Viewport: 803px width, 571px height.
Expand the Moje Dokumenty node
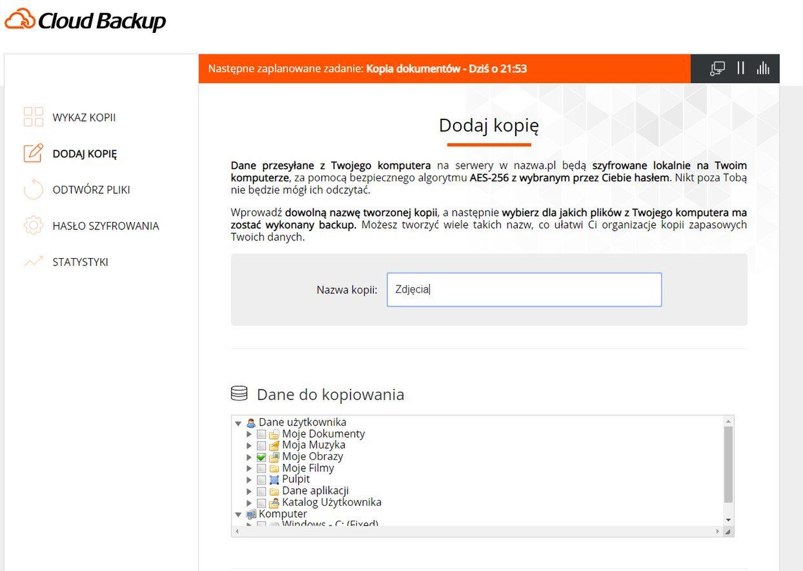tap(250, 434)
